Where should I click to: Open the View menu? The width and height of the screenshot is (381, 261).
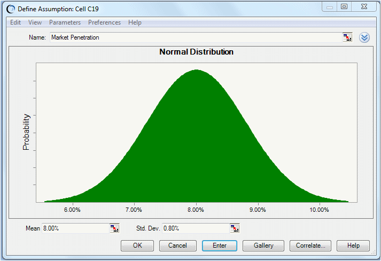(35, 22)
